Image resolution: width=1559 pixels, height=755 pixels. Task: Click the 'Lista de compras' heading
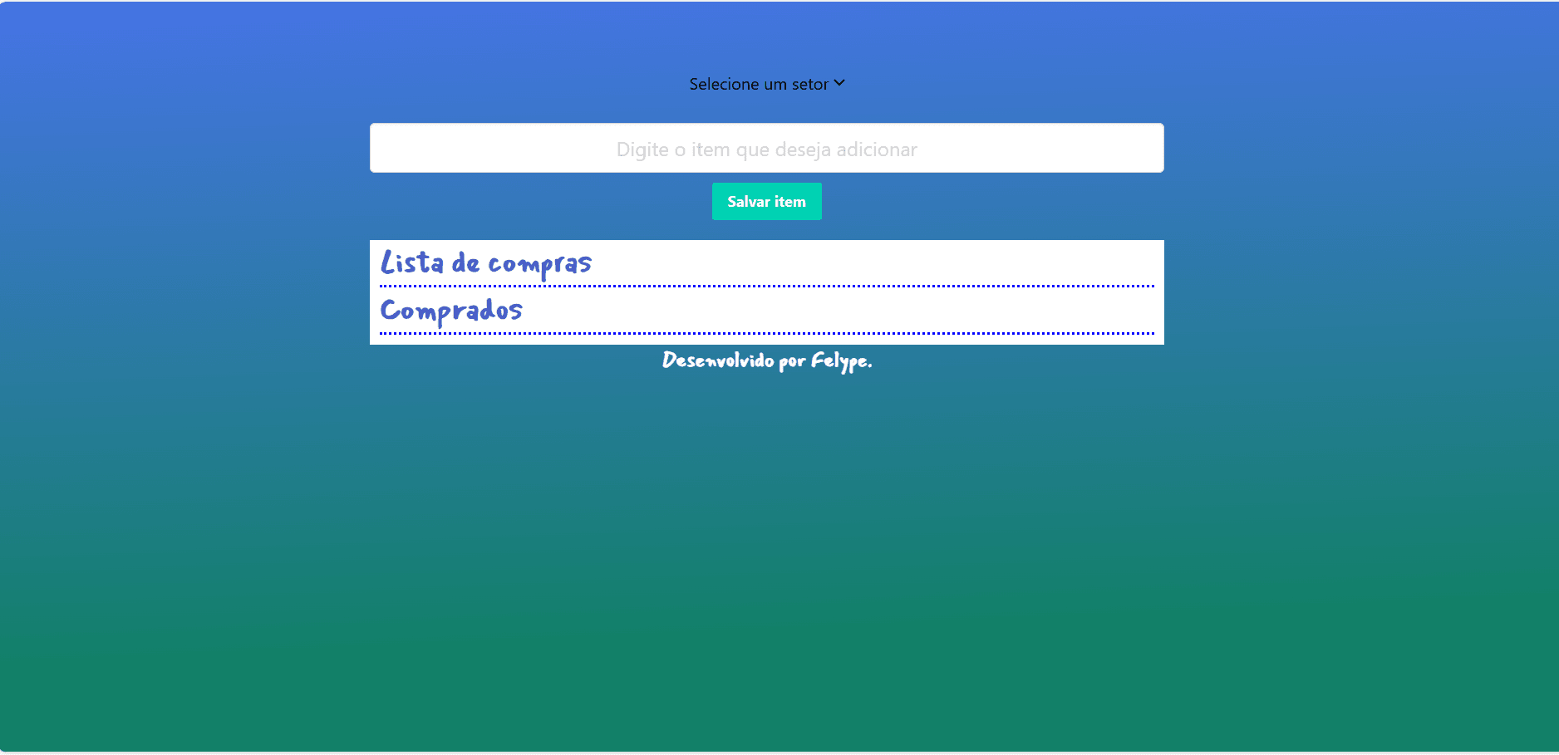click(486, 264)
